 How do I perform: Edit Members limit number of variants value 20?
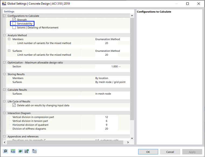[107, 43]
